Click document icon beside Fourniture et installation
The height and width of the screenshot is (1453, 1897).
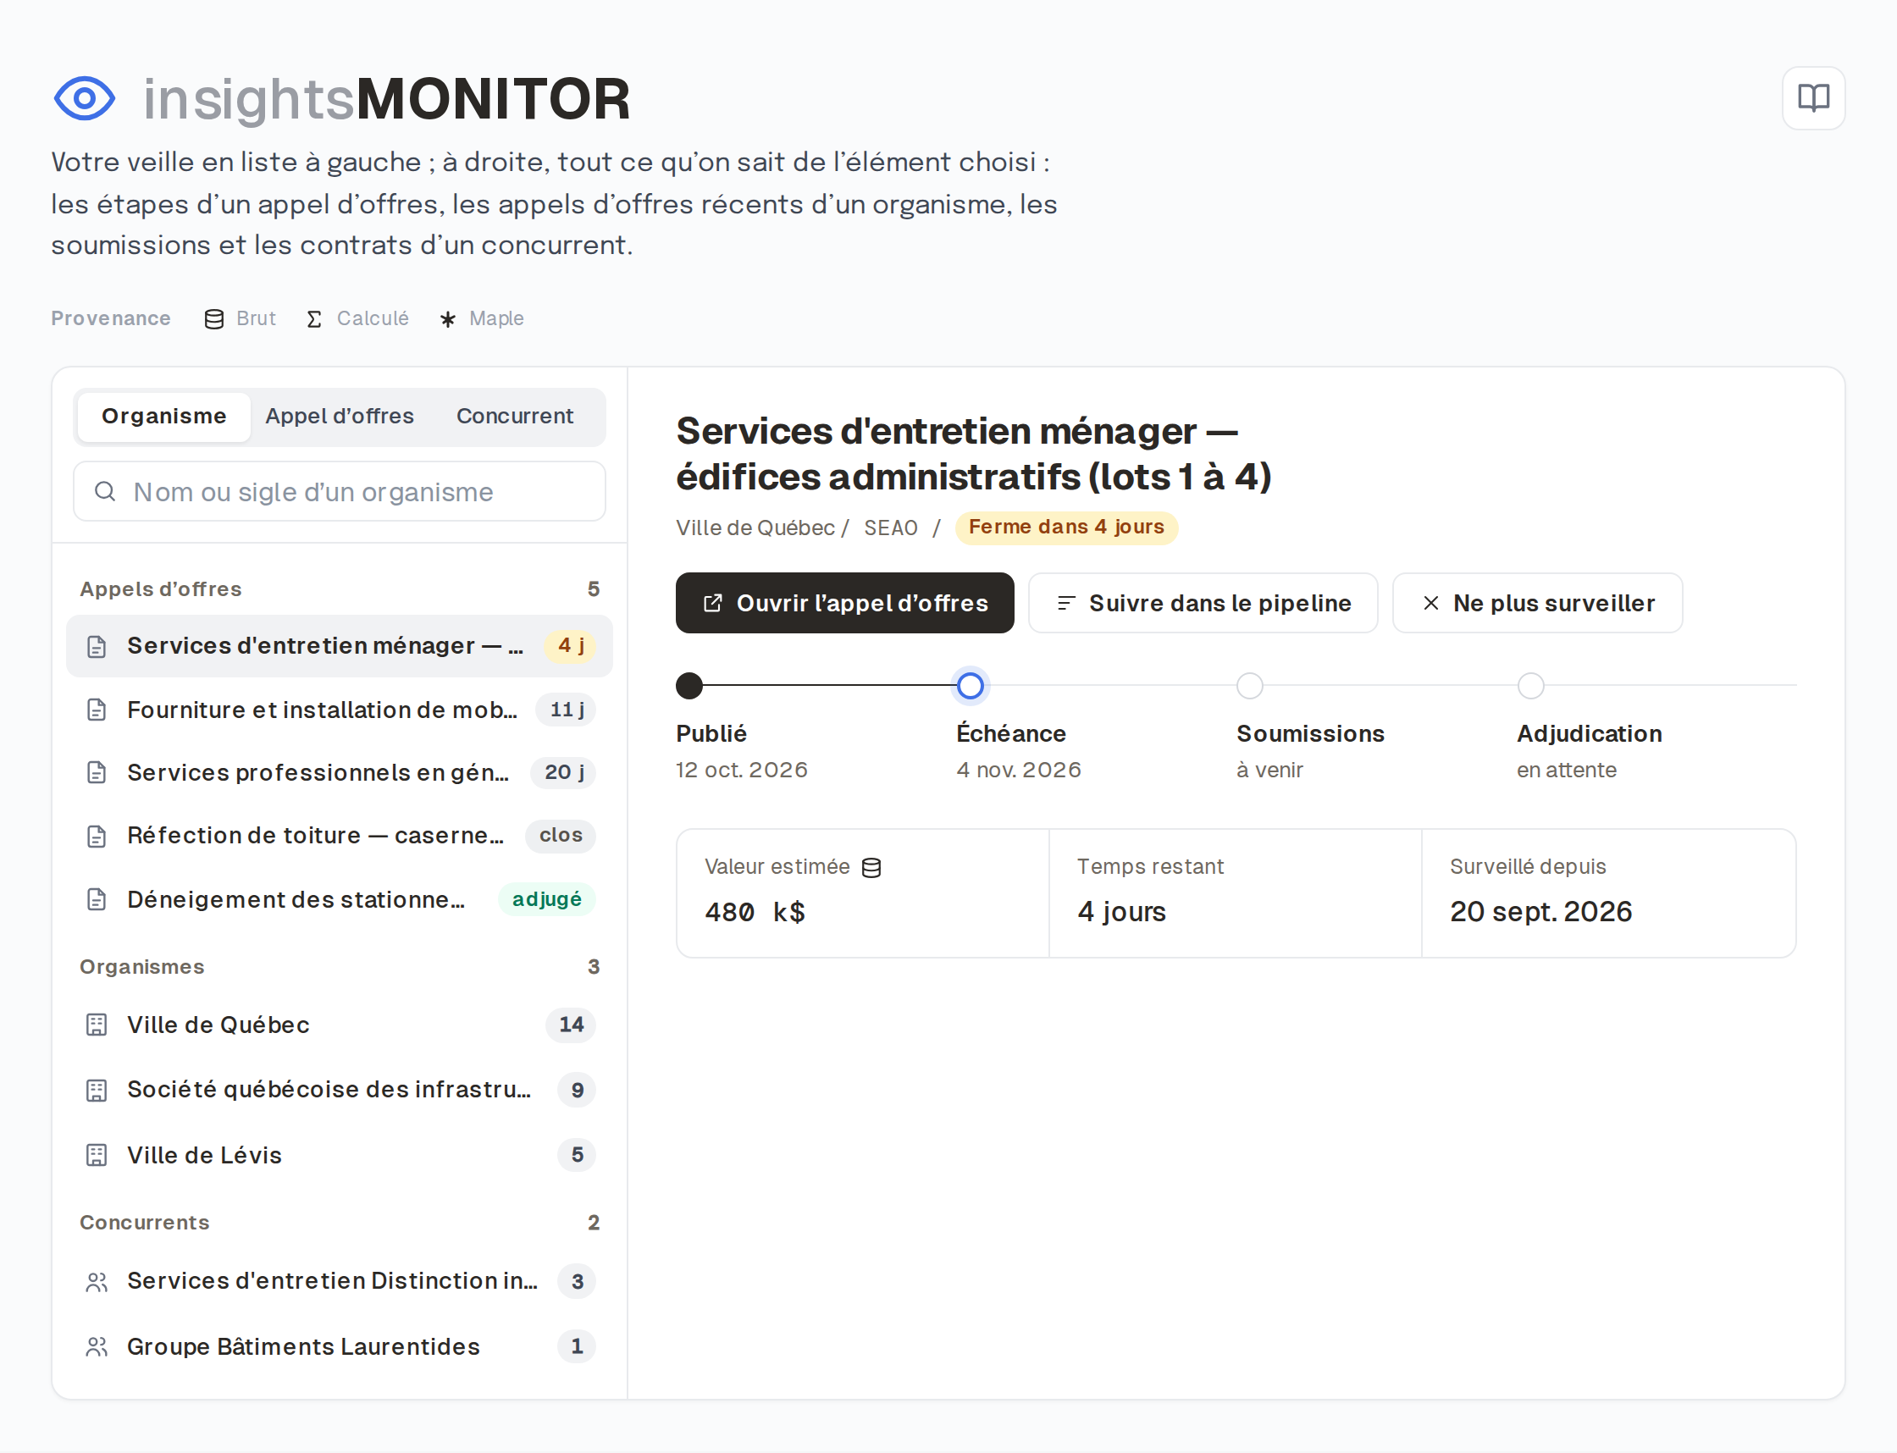click(97, 710)
